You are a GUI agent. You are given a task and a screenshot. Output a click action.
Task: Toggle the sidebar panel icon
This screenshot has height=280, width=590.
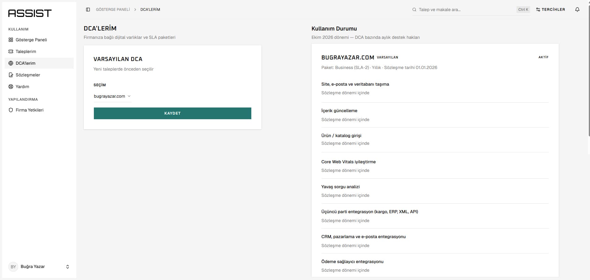tap(88, 10)
